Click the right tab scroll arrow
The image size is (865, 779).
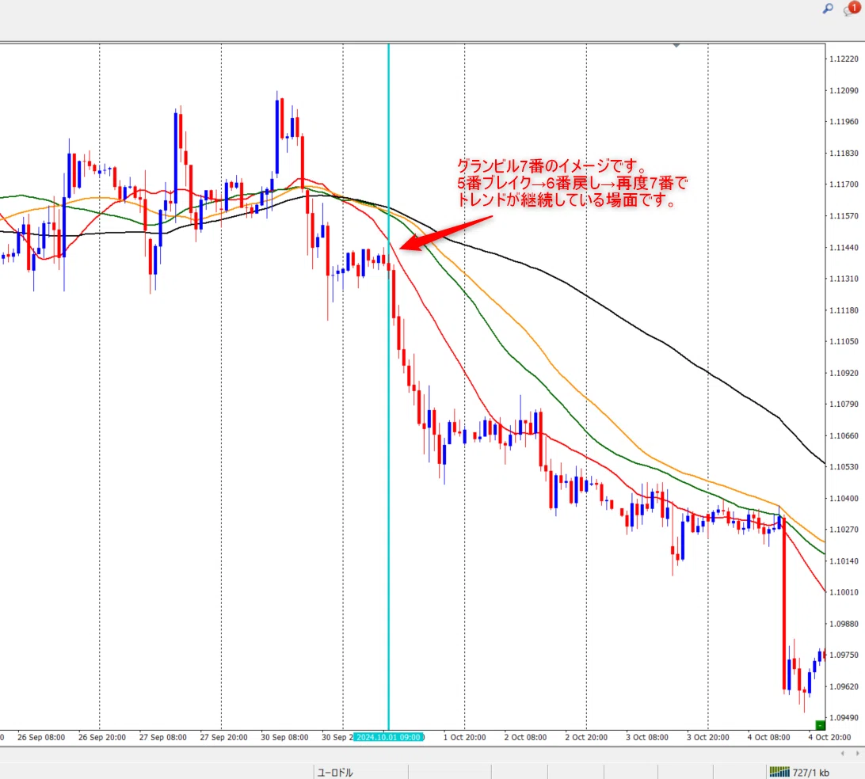[x=857, y=753]
